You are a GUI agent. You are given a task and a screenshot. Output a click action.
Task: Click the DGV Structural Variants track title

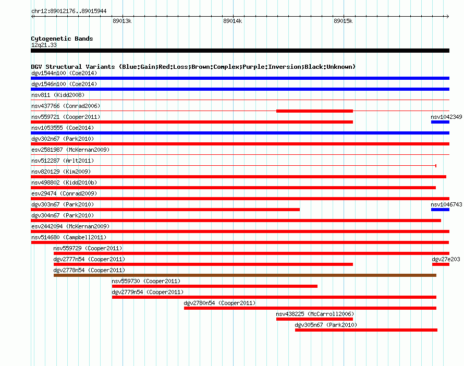pyautogui.click(x=193, y=67)
